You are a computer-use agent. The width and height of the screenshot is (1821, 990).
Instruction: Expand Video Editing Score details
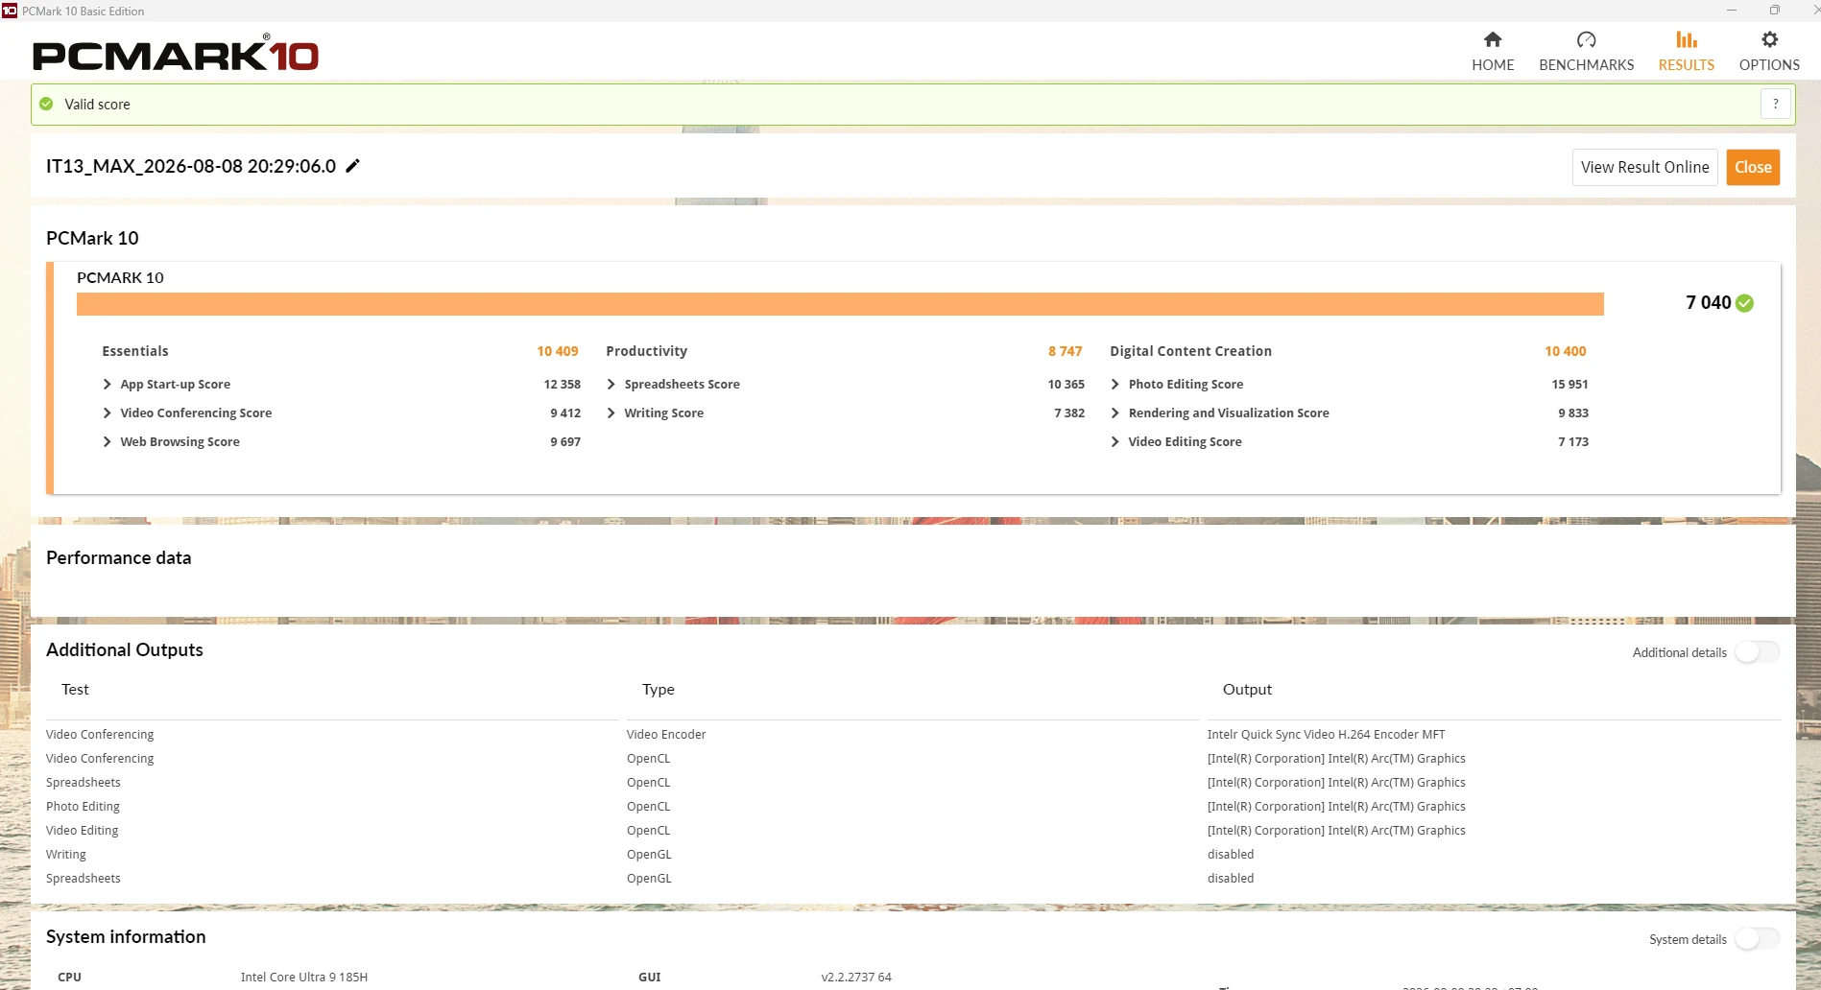coord(1114,441)
